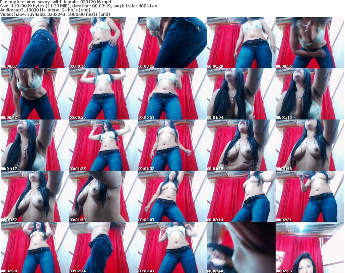Click the 'avg.bitrate: 480 kb/s' text

click(x=135, y=6)
